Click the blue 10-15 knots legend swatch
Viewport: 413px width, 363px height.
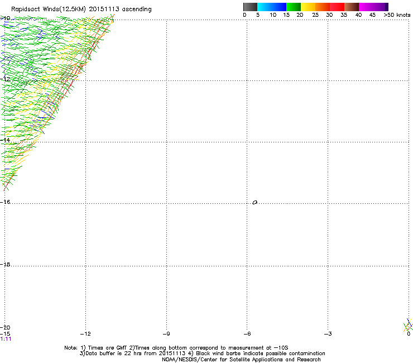pos(279,7)
